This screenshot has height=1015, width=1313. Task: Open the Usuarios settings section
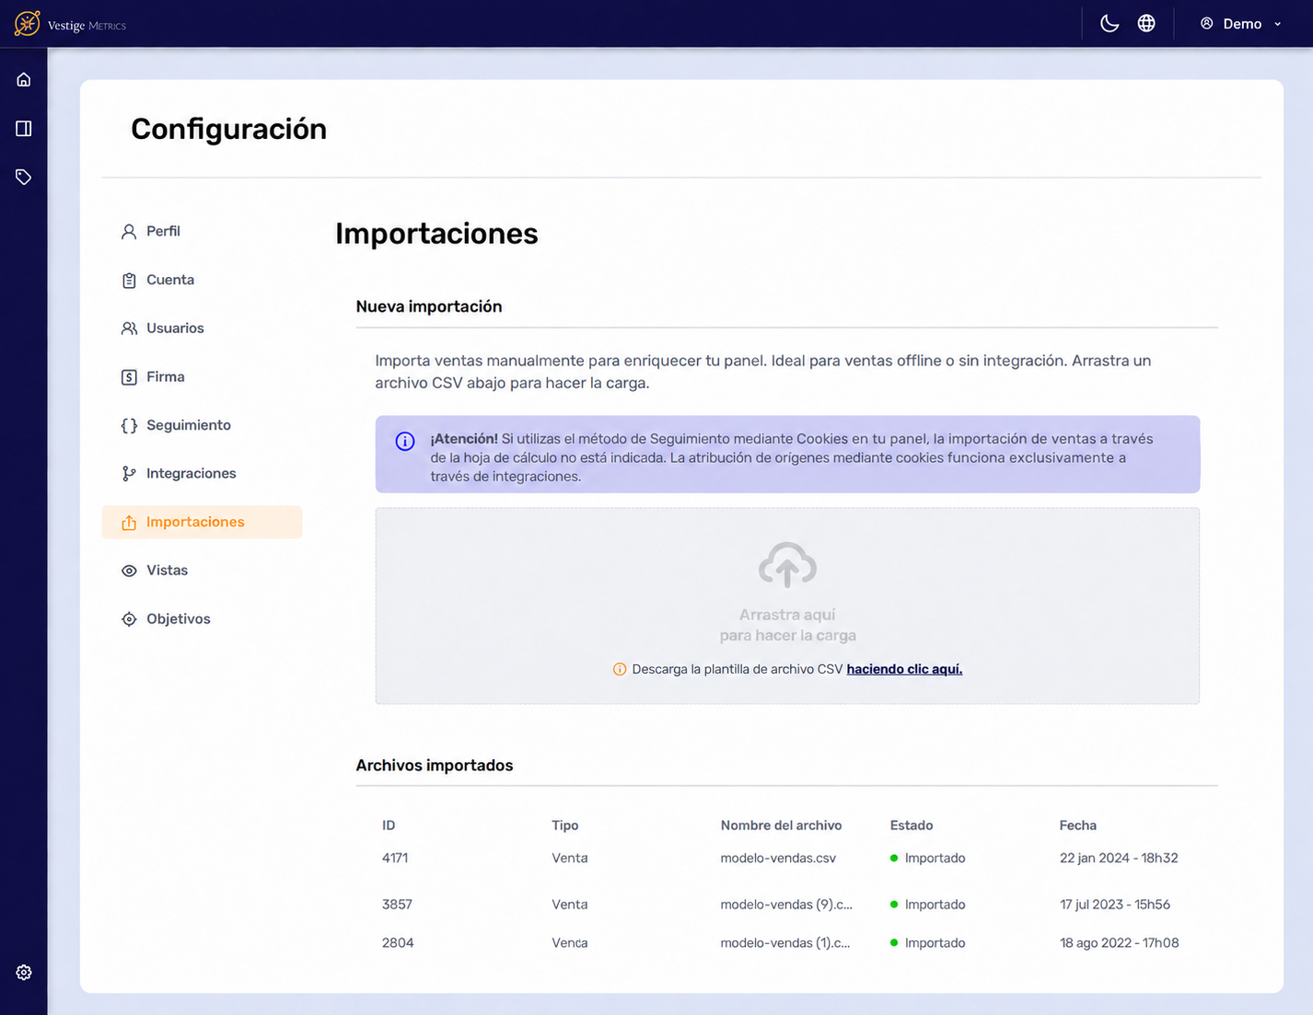pyautogui.click(x=202, y=329)
